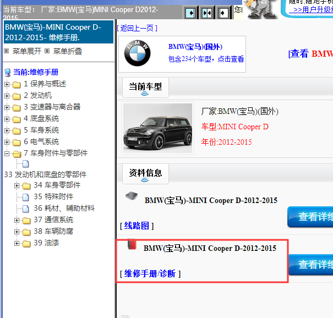Click the folder icon for 3 变速器与离合器
Image resolution: width=333 pixels, height=318 pixels.
point(17,108)
